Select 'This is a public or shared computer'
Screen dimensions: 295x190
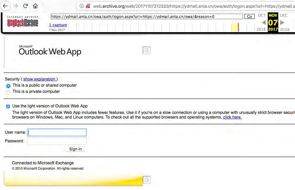pos(8,86)
